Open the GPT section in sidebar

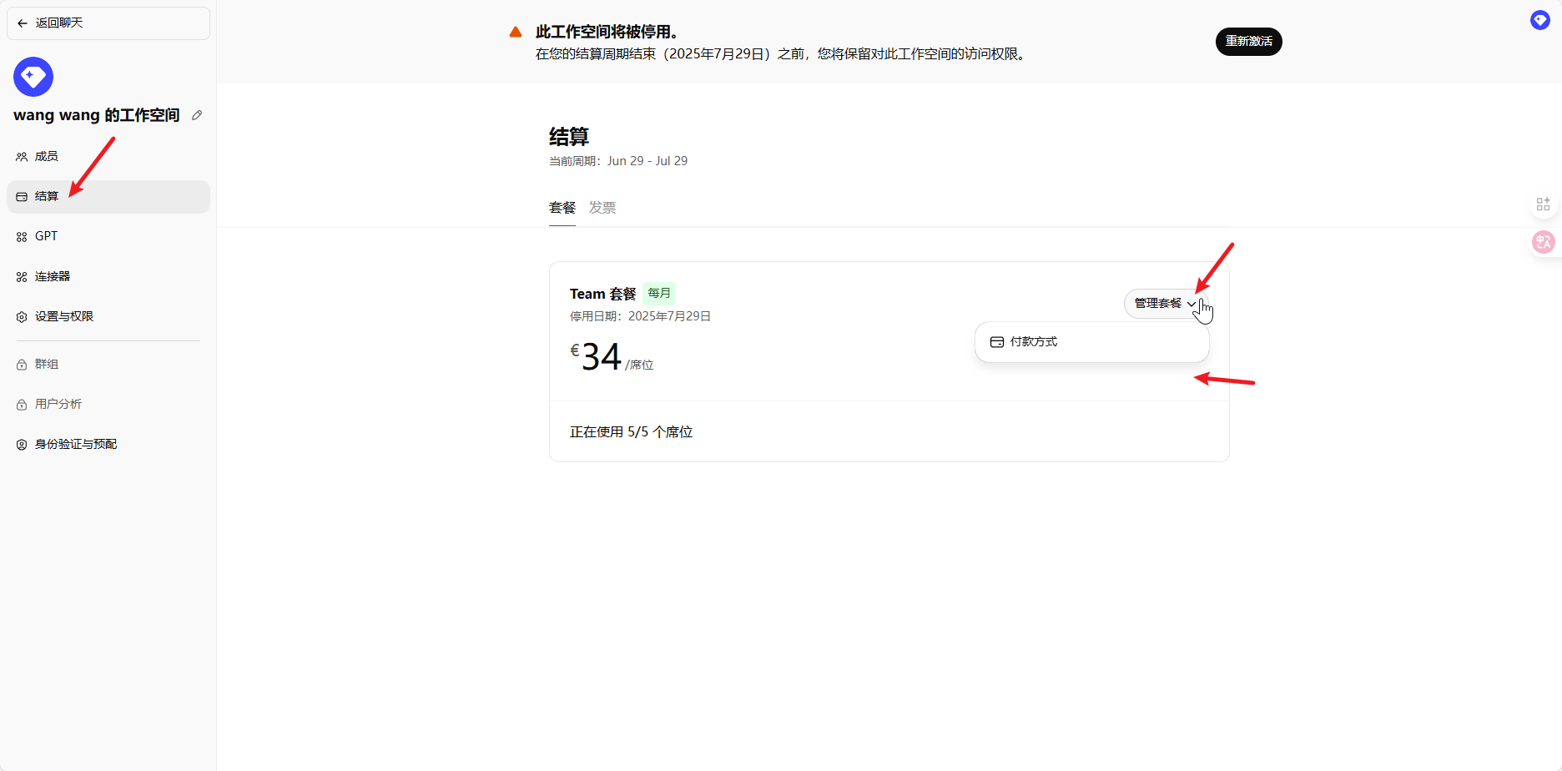coord(47,237)
